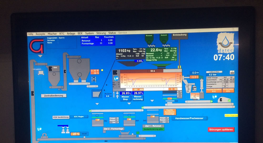Viewport: 263px width, 143px height.
Task: Expand the triangle below Wasser Stop
Action: coord(129,103)
